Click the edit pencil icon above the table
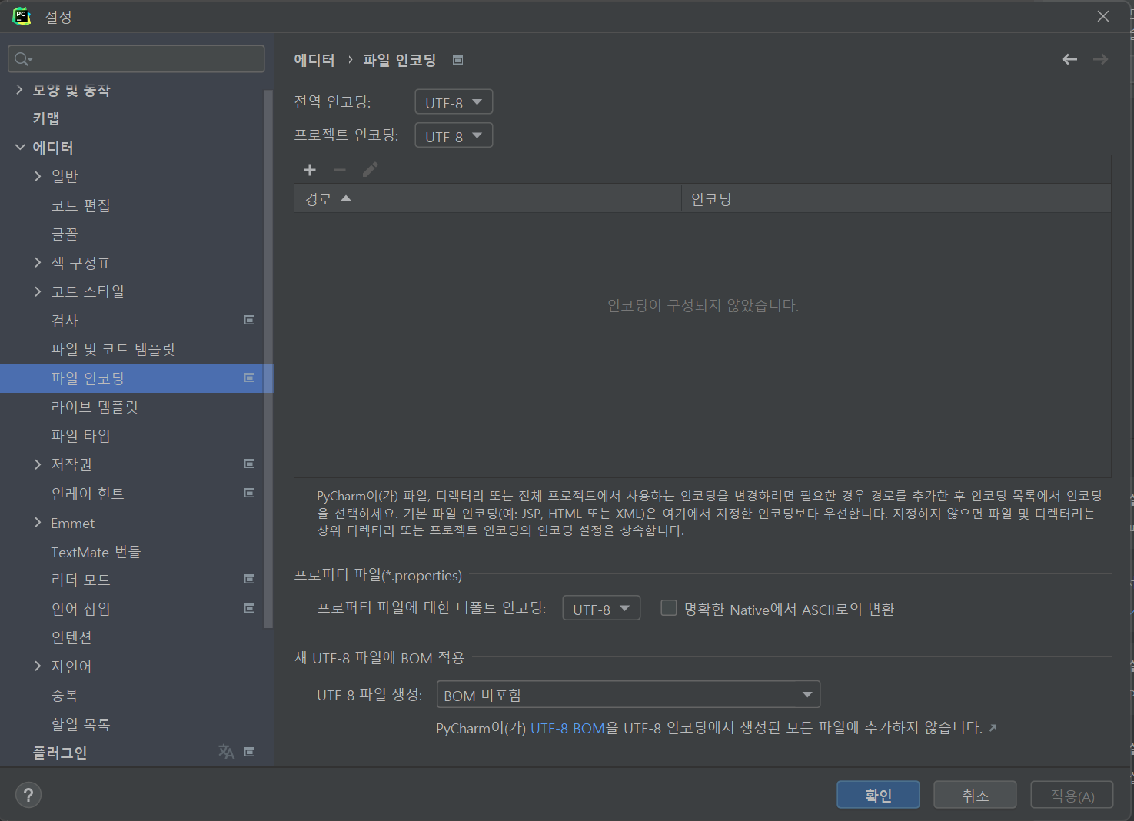Screen dimensions: 1134x821 (x=370, y=170)
